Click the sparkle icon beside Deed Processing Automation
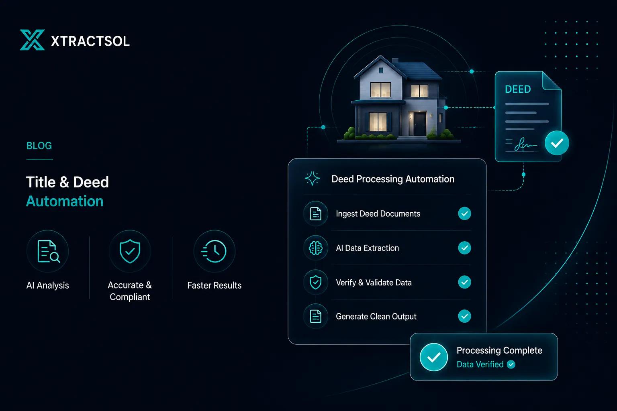The width and height of the screenshot is (617, 411). pos(312,179)
